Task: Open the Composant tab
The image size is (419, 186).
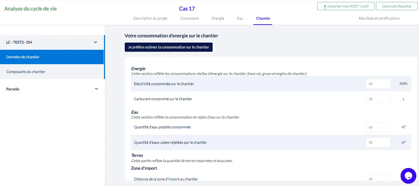Action: 190,18
